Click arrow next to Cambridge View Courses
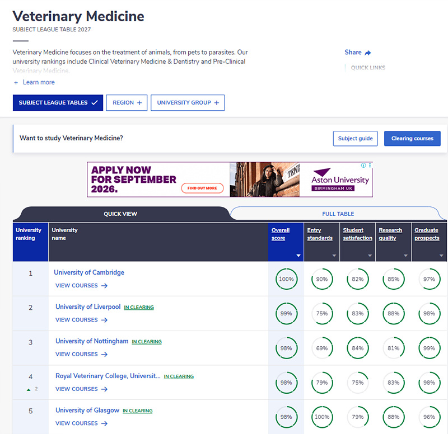Viewport: 448px width, 434px height. pos(104,286)
